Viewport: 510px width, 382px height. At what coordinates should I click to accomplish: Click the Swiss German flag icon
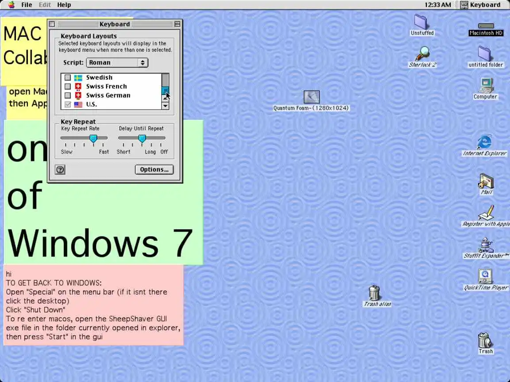(x=78, y=95)
